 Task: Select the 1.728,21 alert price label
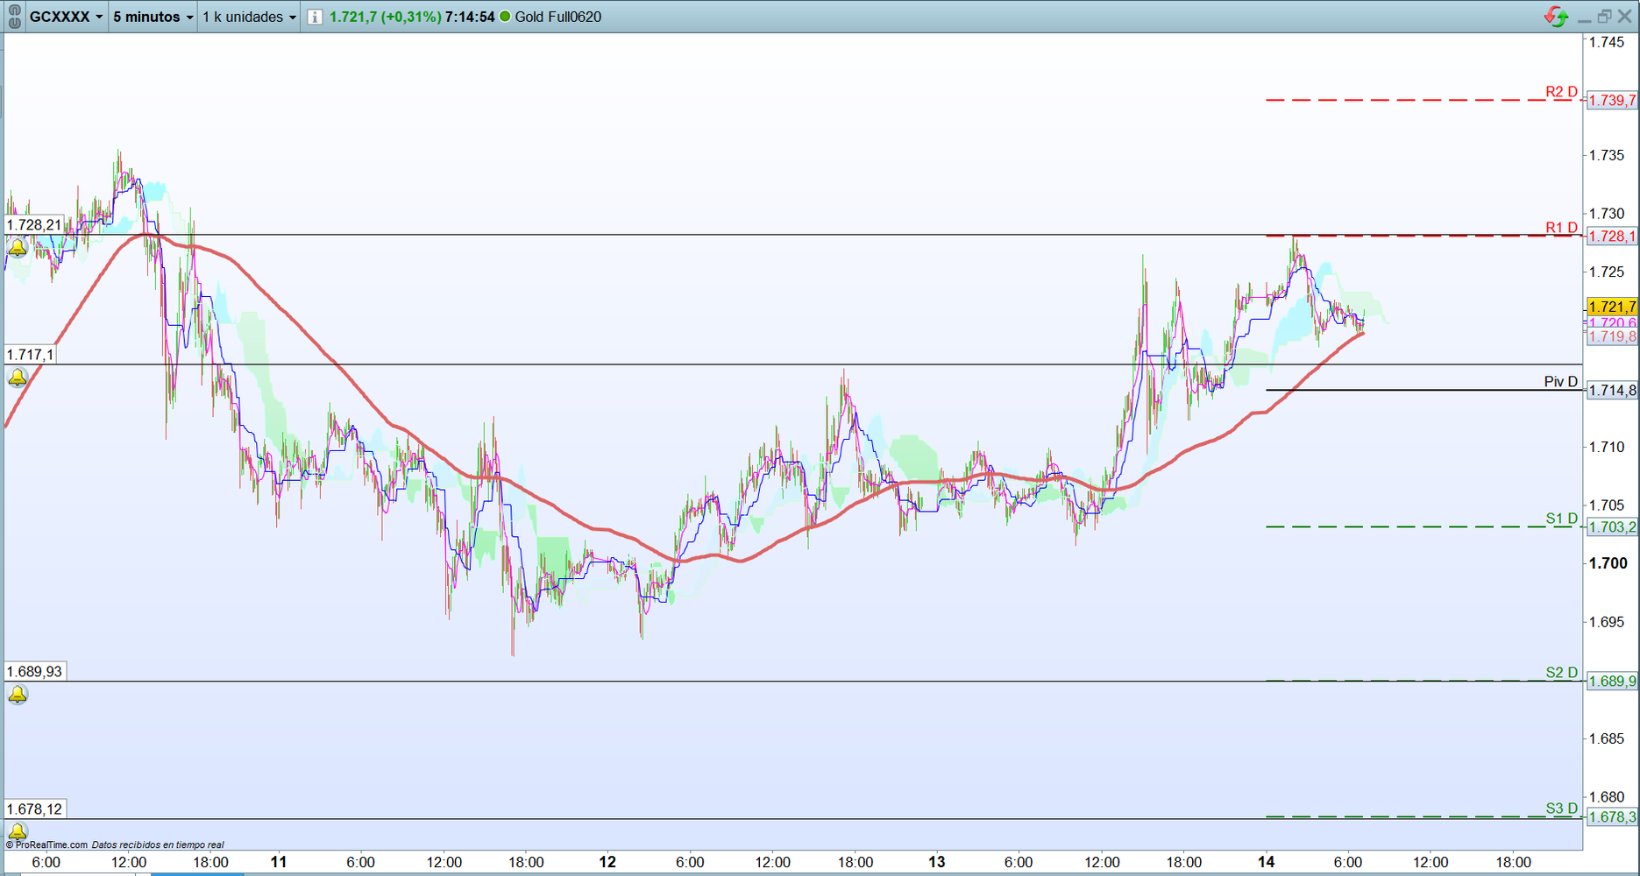(35, 225)
